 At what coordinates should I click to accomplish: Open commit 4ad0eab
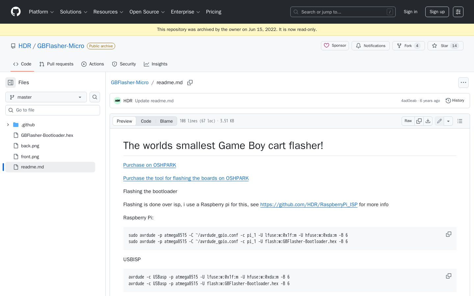(409, 101)
